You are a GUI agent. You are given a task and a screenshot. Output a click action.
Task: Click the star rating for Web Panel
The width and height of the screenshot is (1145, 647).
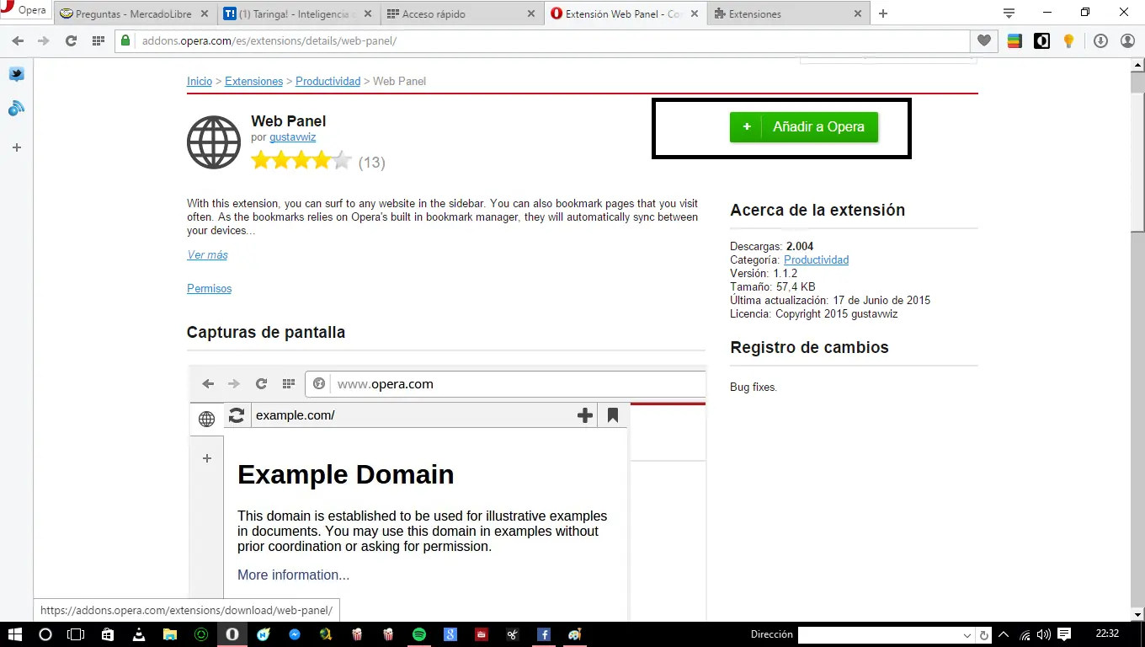click(301, 161)
